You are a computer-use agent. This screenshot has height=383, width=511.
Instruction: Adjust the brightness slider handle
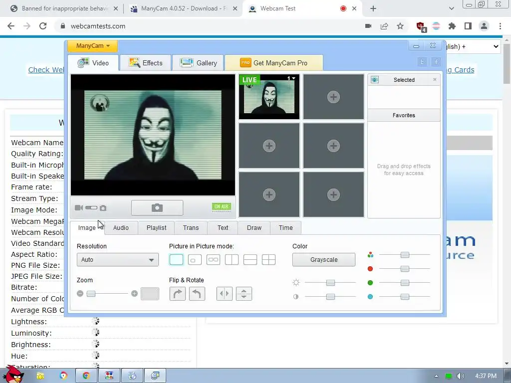point(330,283)
